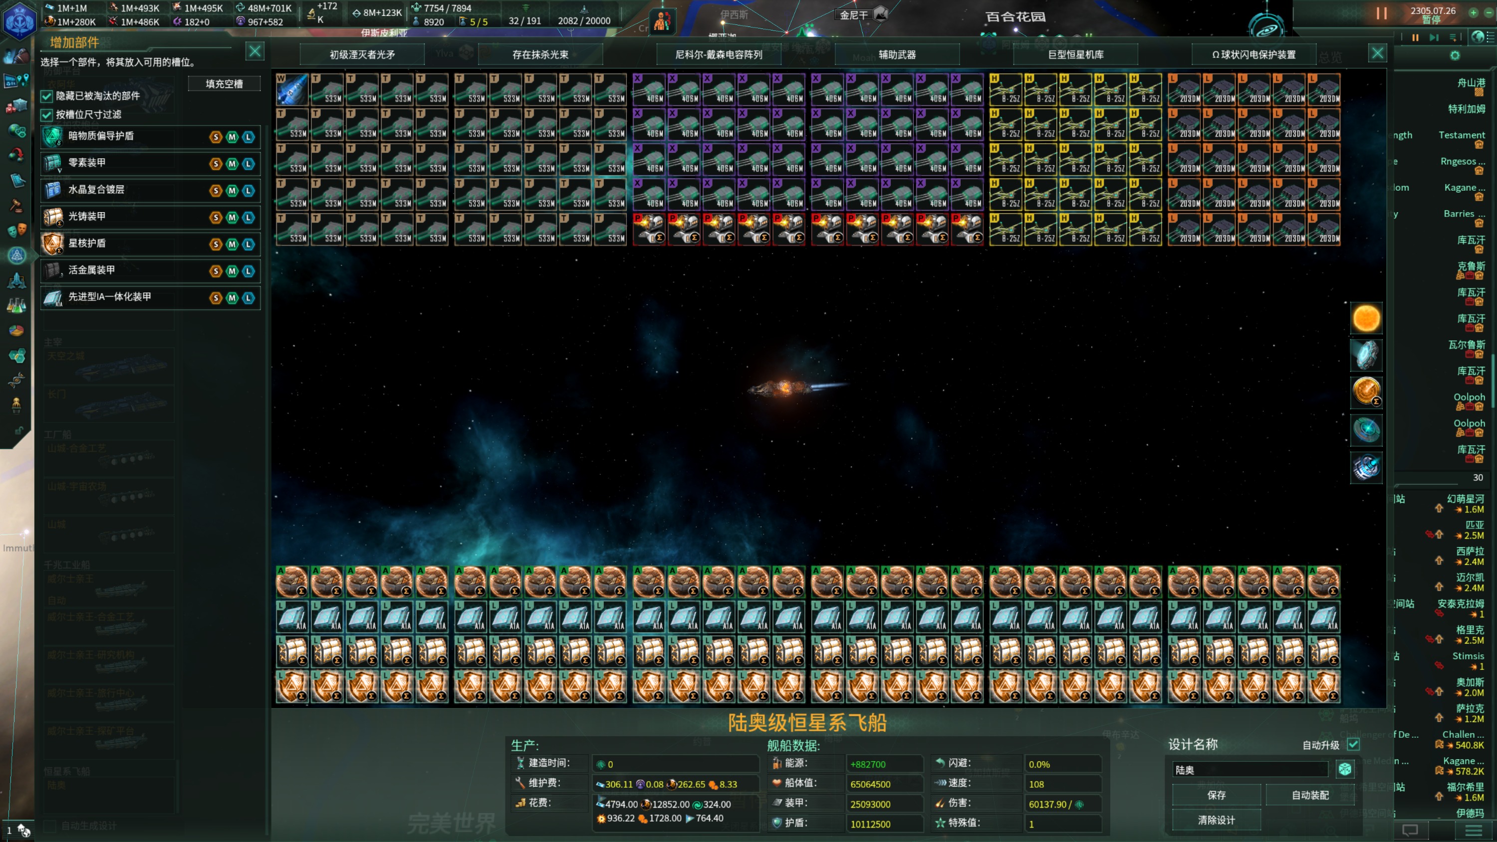
Task: Close the 增加部件 panel
Action: [254, 52]
